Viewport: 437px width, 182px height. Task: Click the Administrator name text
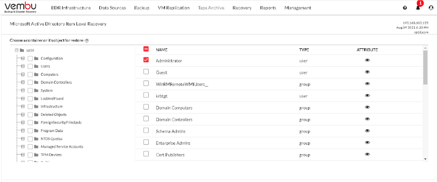coord(169,60)
